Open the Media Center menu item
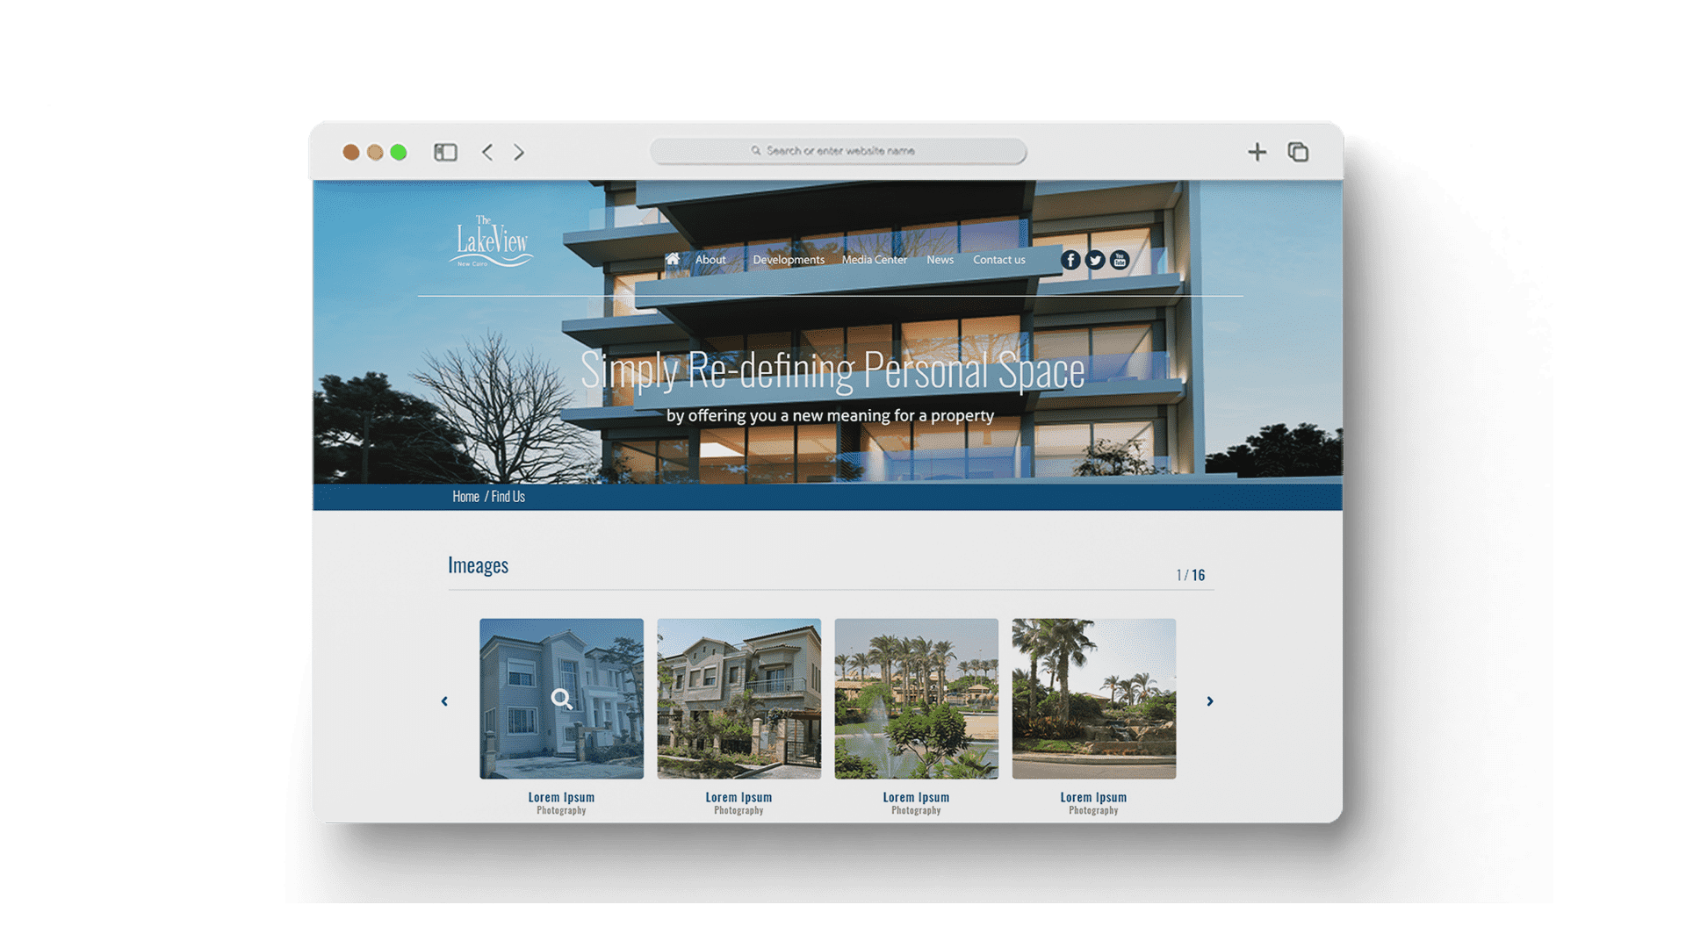This screenshot has height=948, width=1686. pos(874,260)
